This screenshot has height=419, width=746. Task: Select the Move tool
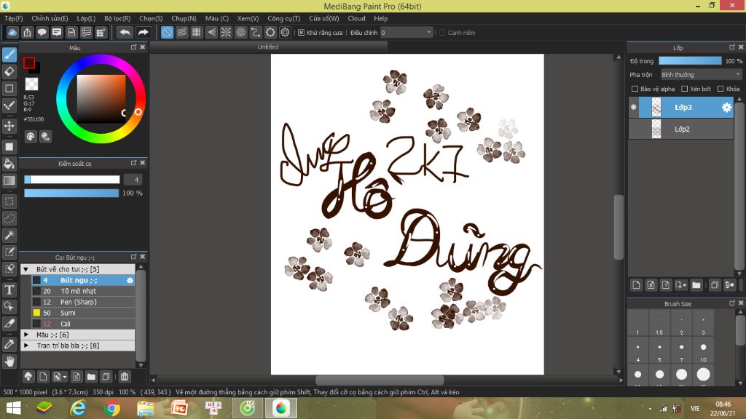click(x=9, y=126)
